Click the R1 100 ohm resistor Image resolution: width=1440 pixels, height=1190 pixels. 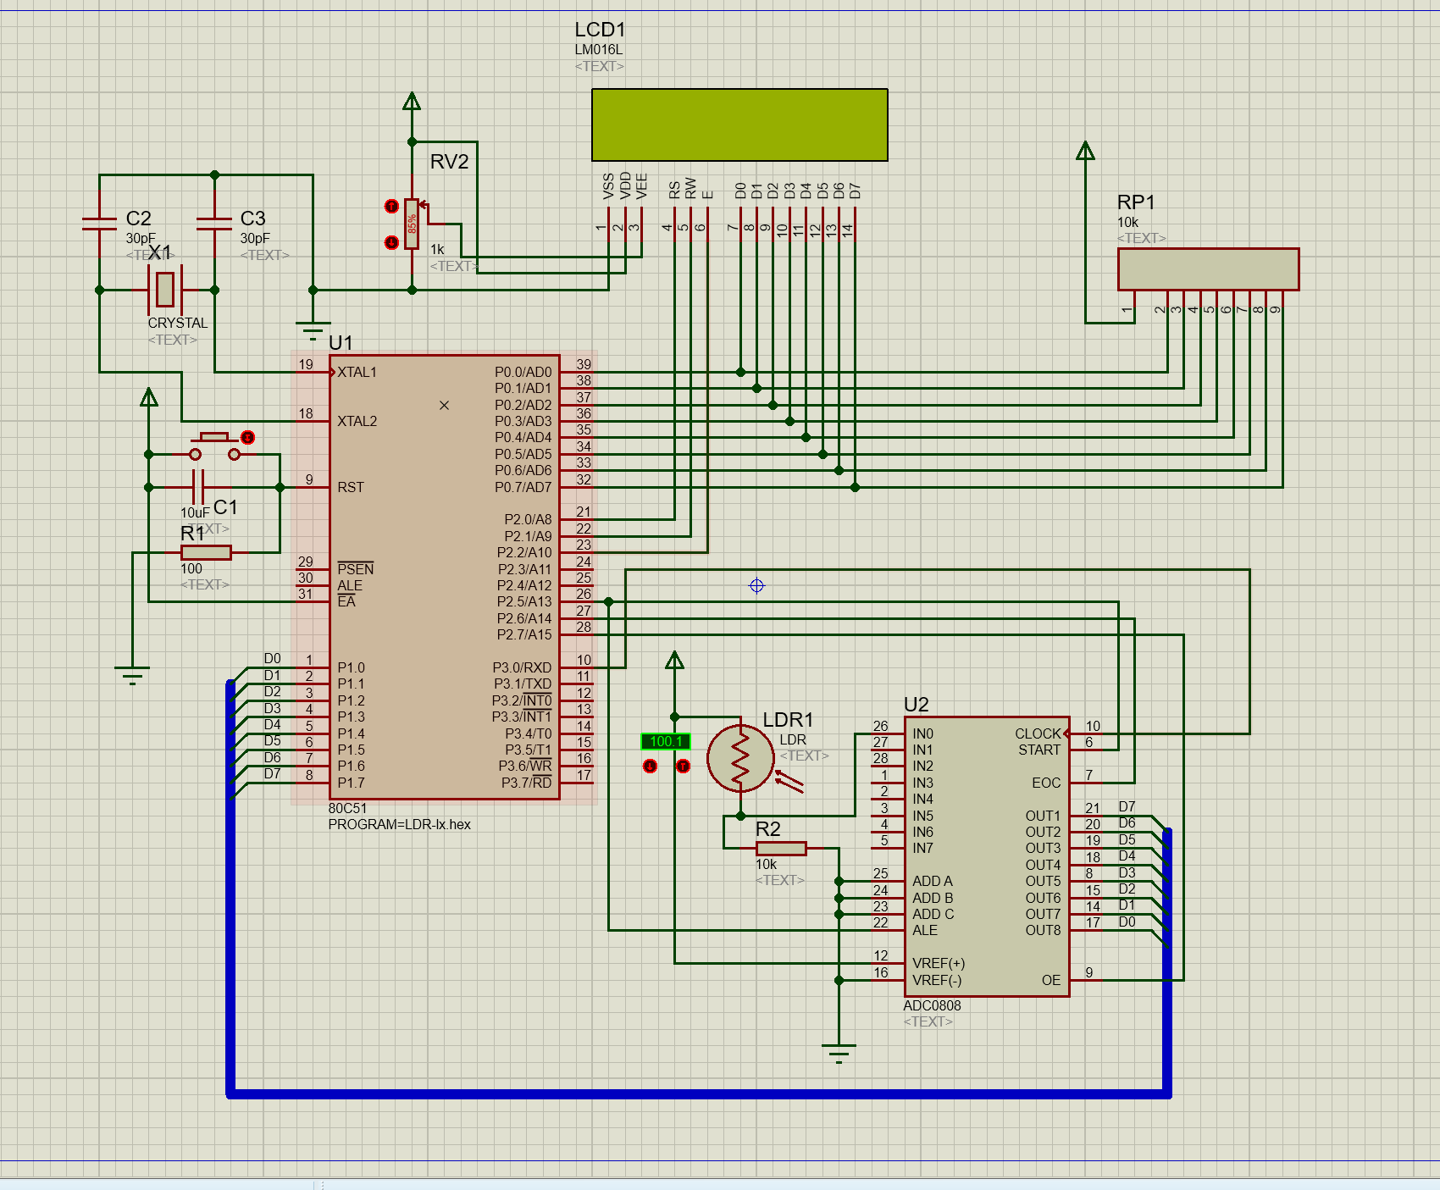point(206,552)
